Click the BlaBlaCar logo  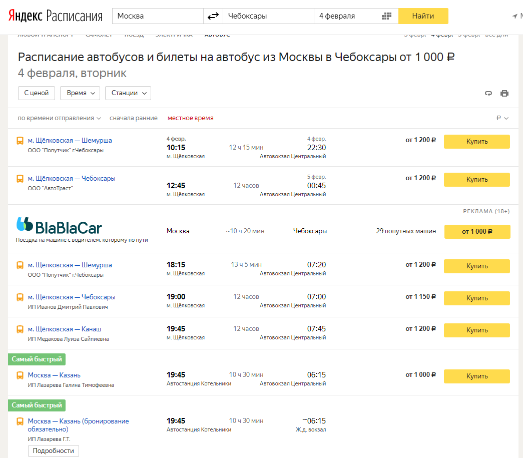59,226
